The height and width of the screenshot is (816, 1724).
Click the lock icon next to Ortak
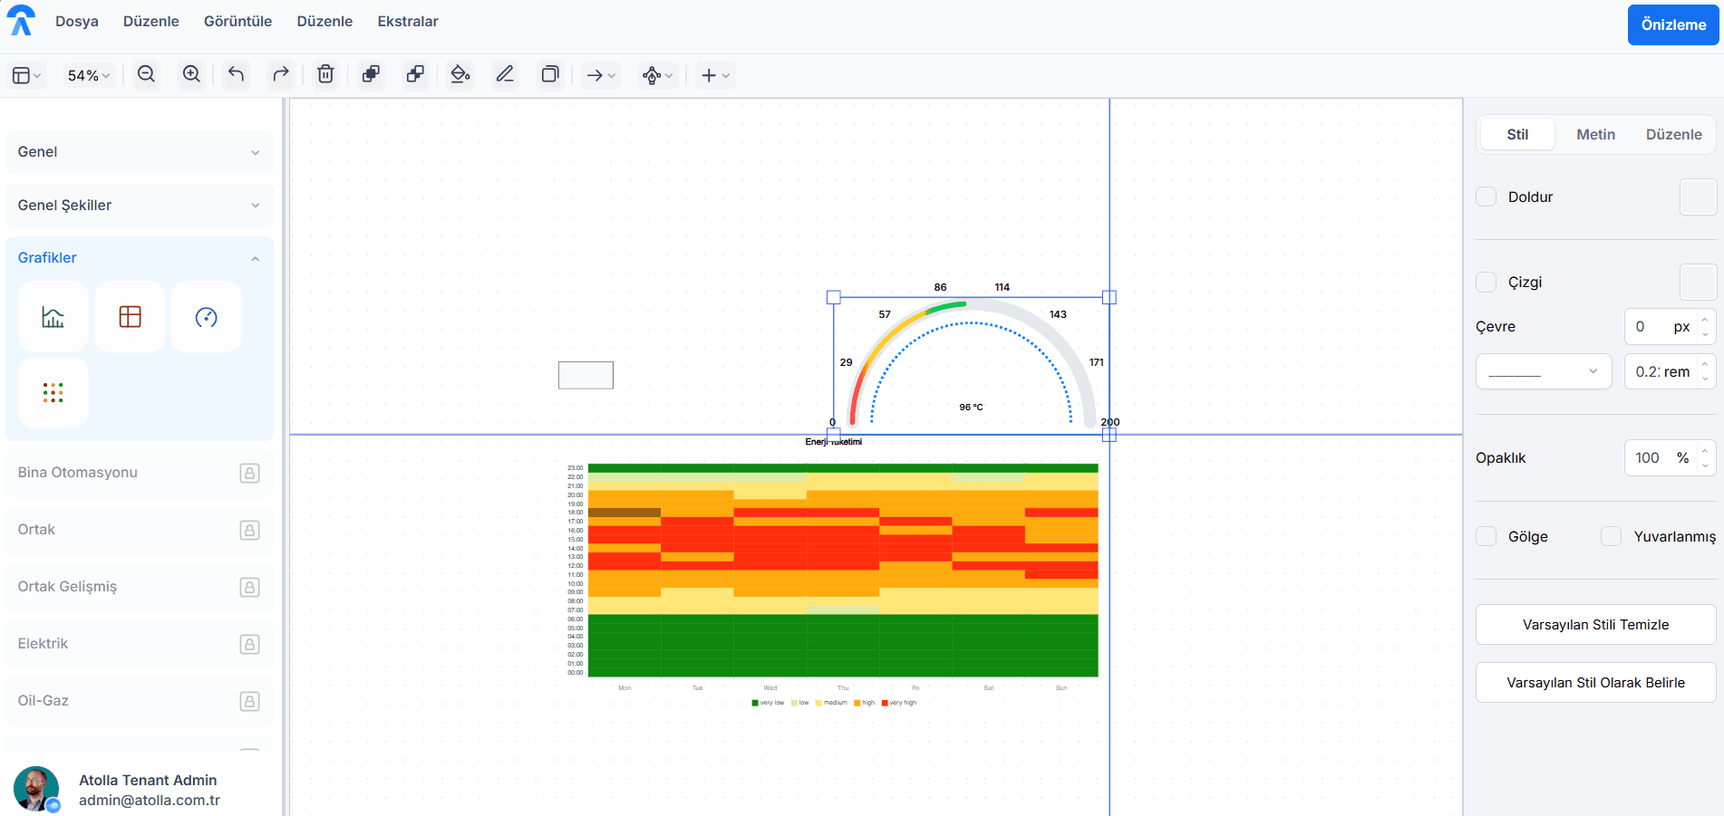click(x=250, y=530)
